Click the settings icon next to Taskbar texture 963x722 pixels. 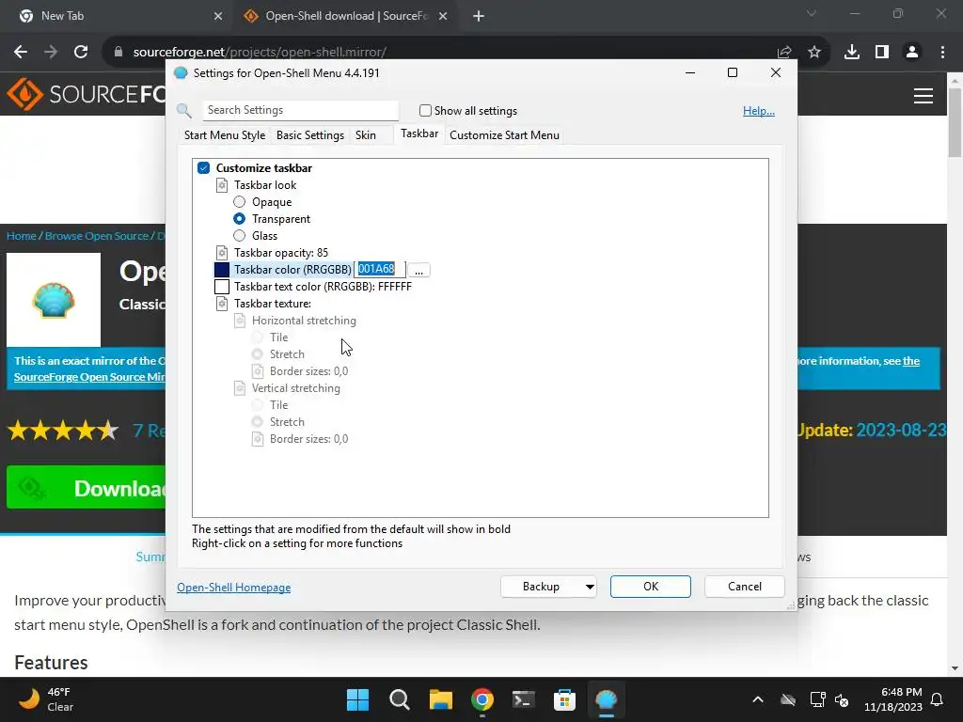click(x=222, y=304)
